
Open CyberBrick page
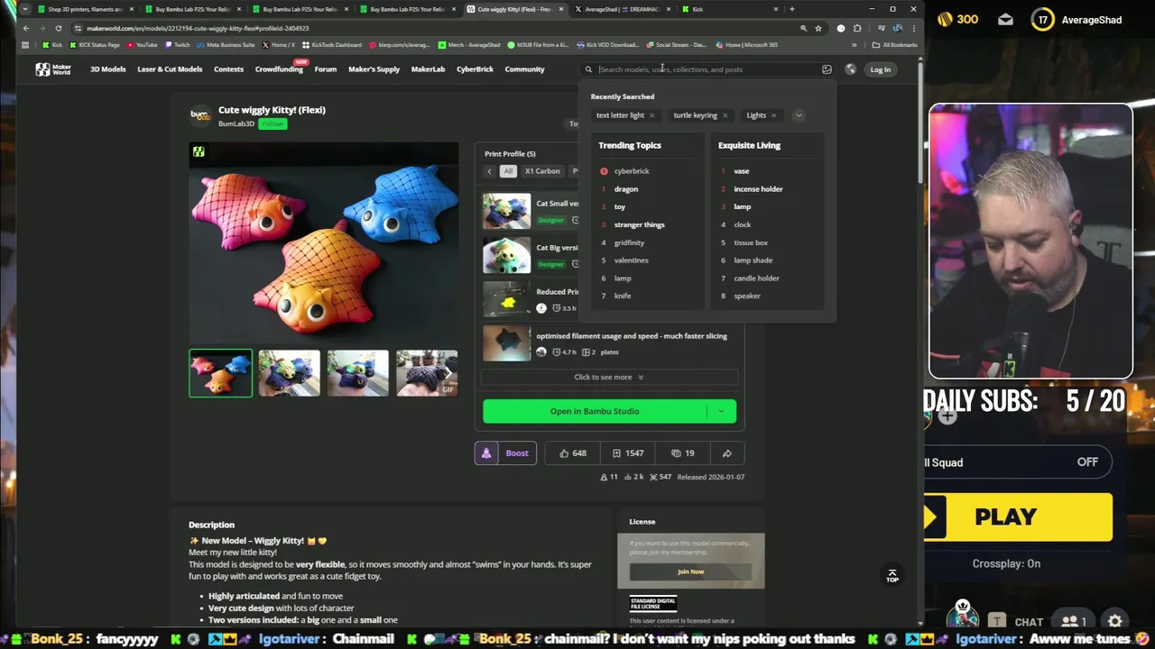pyautogui.click(x=475, y=69)
